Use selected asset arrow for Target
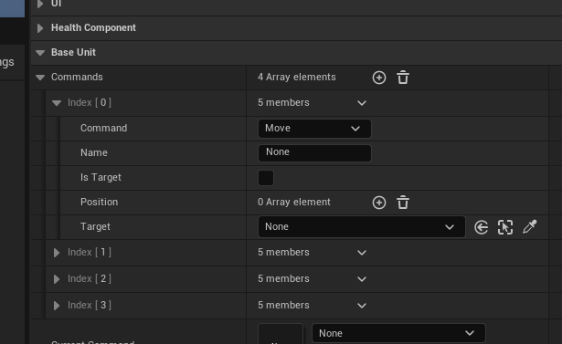The height and width of the screenshot is (344, 562). pyautogui.click(x=481, y=227)
